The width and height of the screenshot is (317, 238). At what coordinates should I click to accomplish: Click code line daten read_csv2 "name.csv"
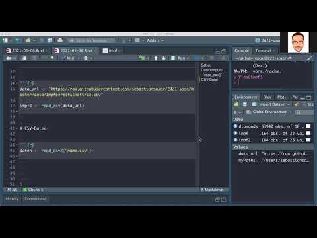(x=55, y=151)
